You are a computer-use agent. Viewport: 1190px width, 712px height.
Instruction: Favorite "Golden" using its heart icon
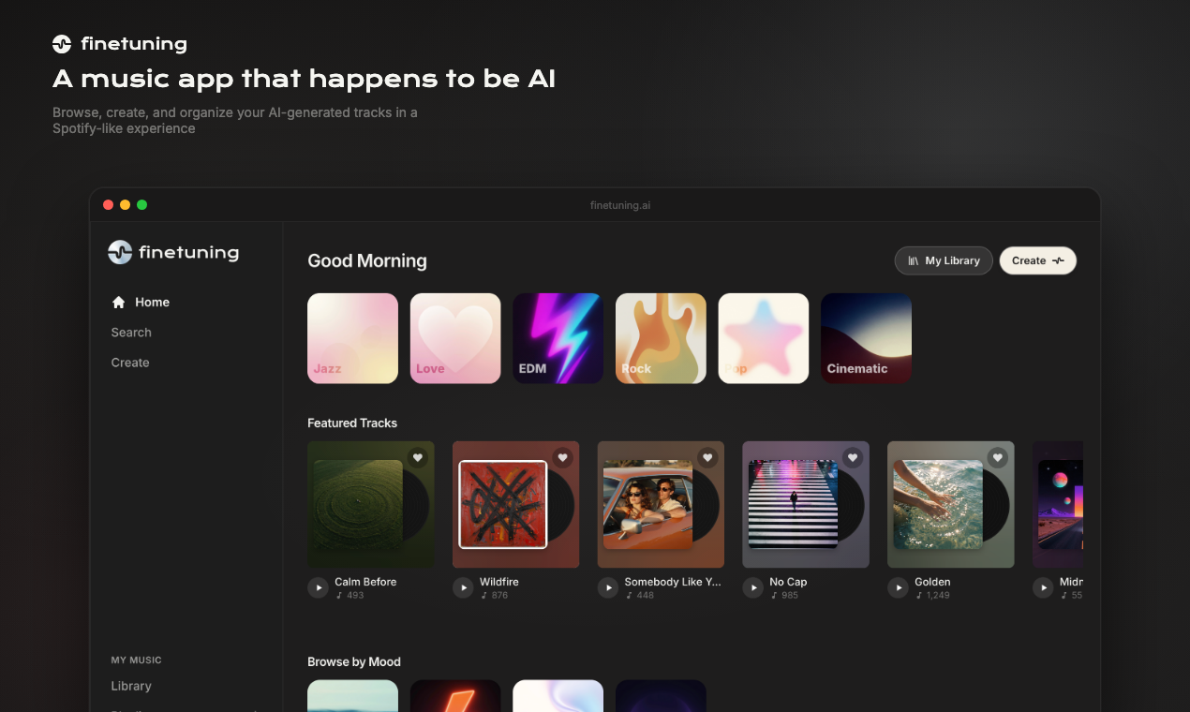pyautogui.click(x=997, y=457)
